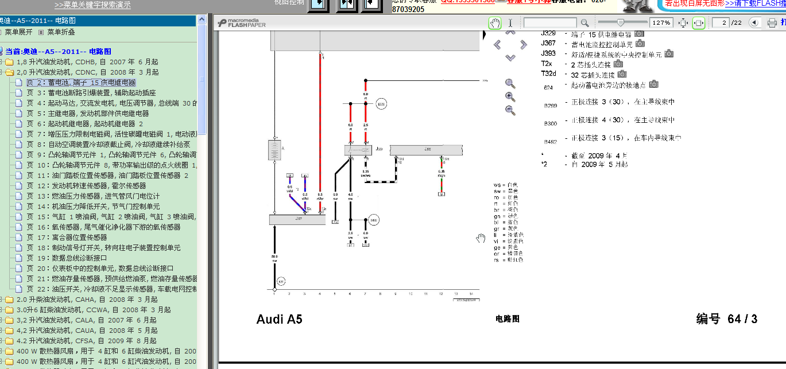
Task: Open page 16: 氧传感器
Action: click(103, 227)
